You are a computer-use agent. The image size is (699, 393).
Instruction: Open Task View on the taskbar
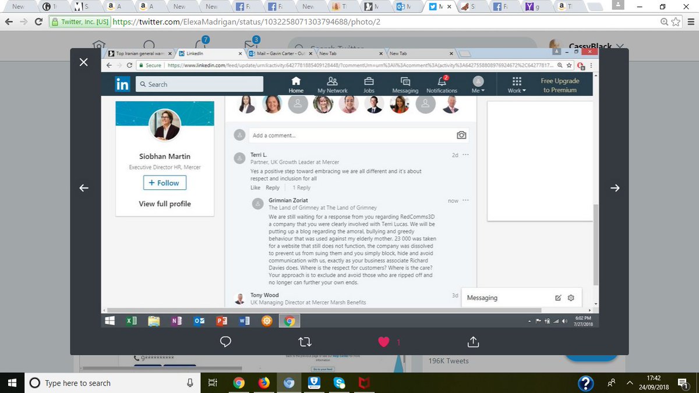213,383
